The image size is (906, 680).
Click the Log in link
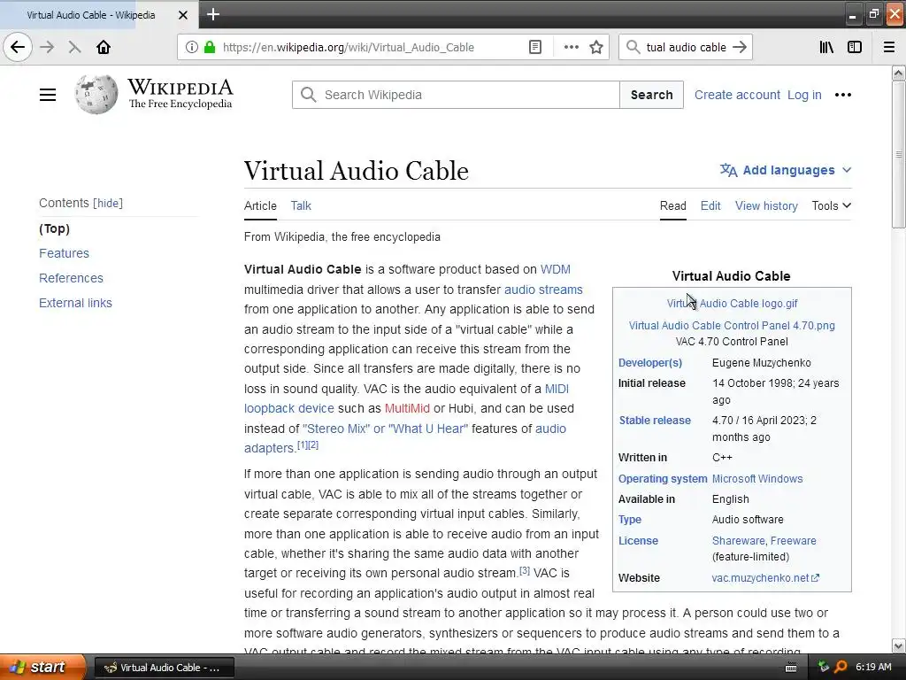[803, 95]
